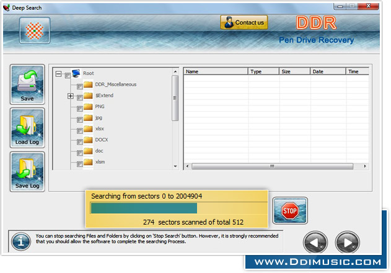Expand the $Extend tree node
391x273 pixels.
[71, 96]
